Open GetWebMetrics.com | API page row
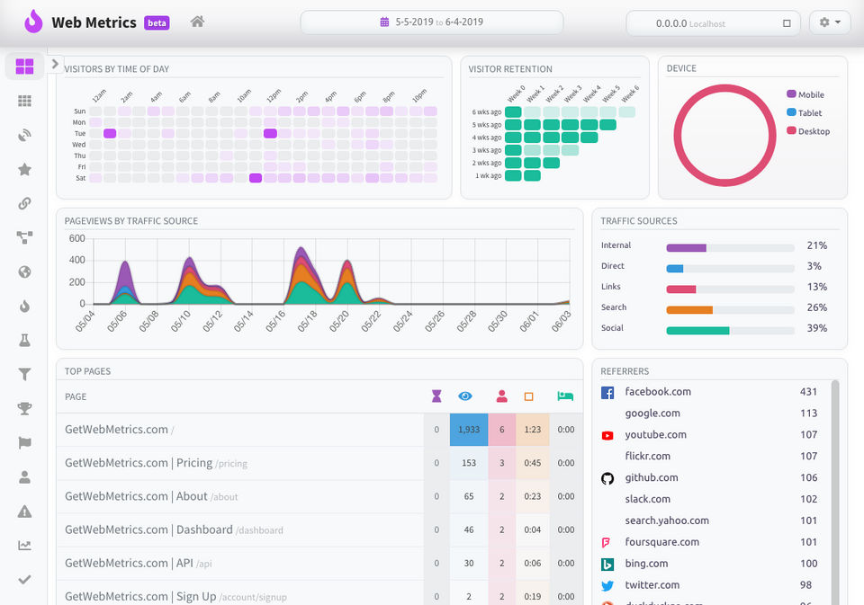Viewport: 864px width, 605px height. pos(319,563)
